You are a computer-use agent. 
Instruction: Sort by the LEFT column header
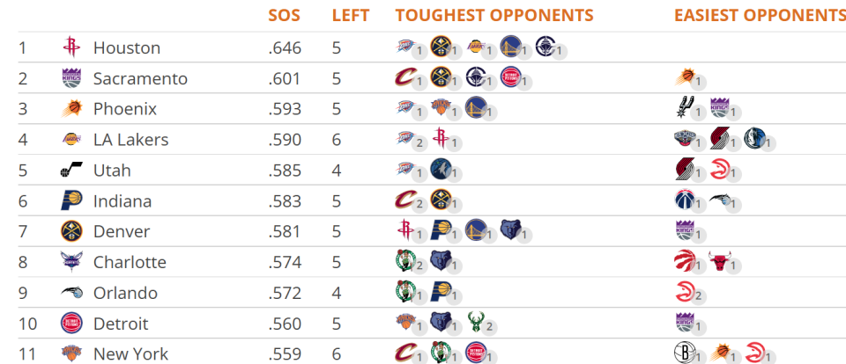(x=351, y=15)
